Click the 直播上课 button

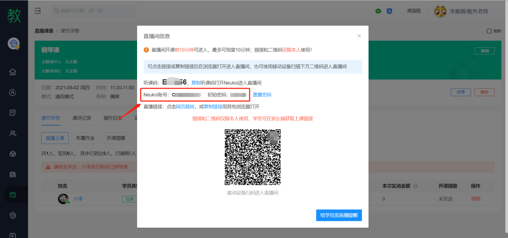pos(55,138)
